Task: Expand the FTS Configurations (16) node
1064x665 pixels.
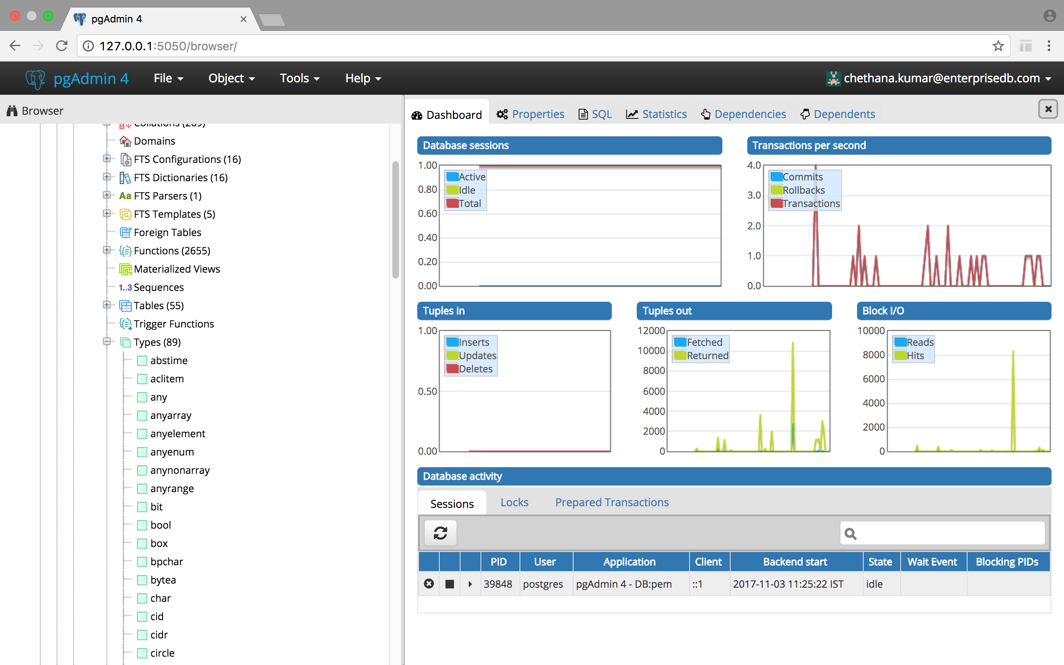Action: click(x=106, y=159)
